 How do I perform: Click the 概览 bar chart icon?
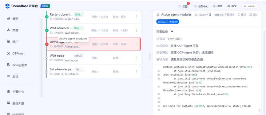8,18
